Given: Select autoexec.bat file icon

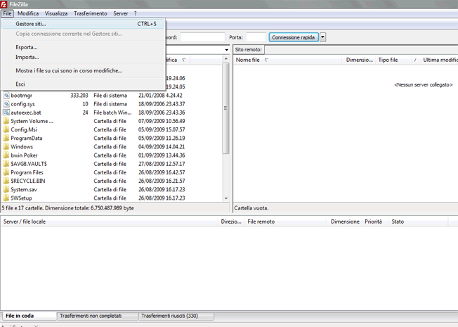Looking at the screenshot, I should tap(6, 113).
